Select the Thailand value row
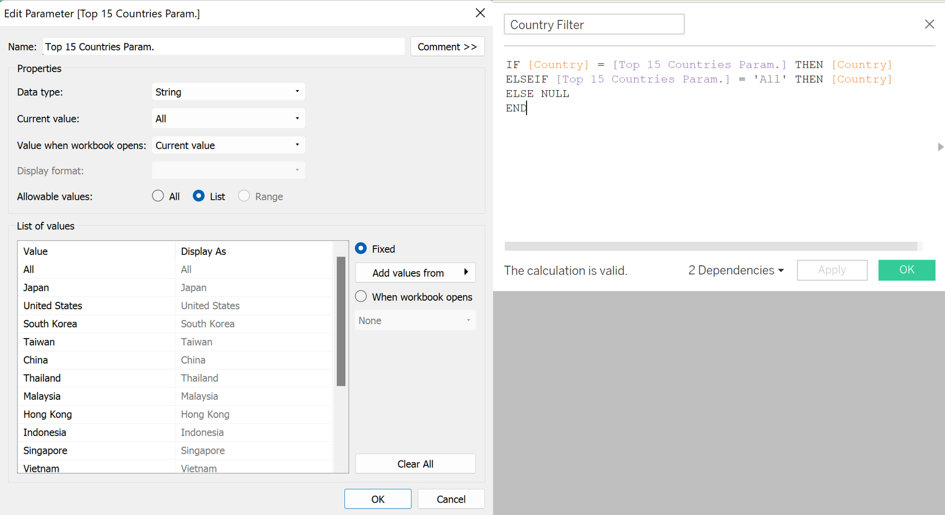 [175, 378]
